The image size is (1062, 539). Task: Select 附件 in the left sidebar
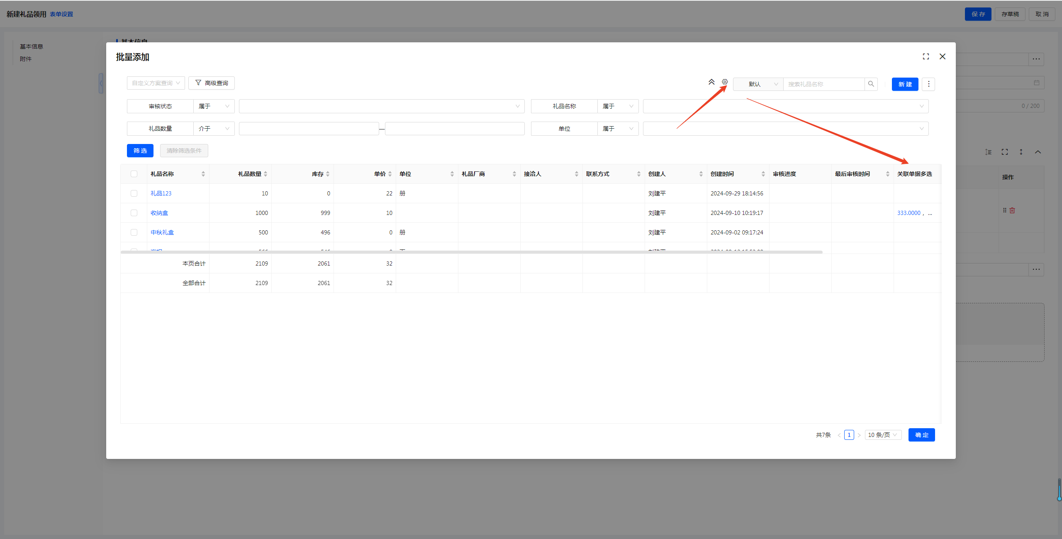click(26, 59)
